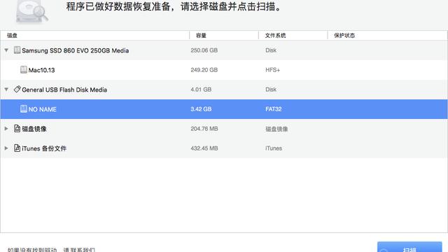Screen dimensions: 448x252
Task: Click the 保护状态 column header
Action: 387,36
